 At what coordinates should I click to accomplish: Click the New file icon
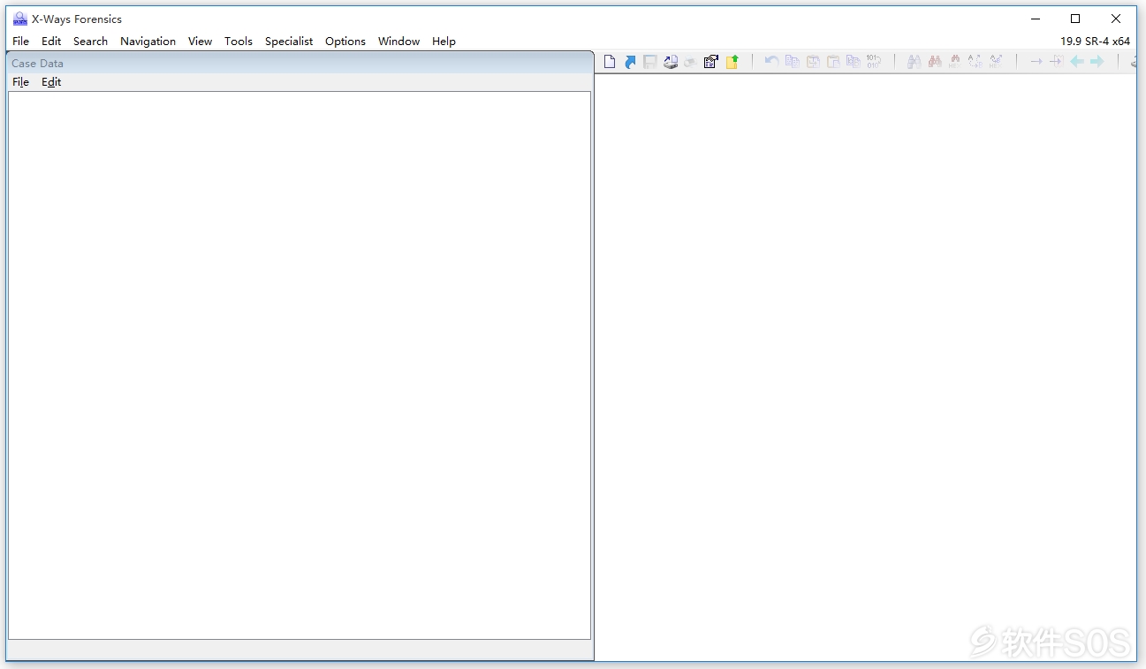pyautogui.click(x=610, y=62)
